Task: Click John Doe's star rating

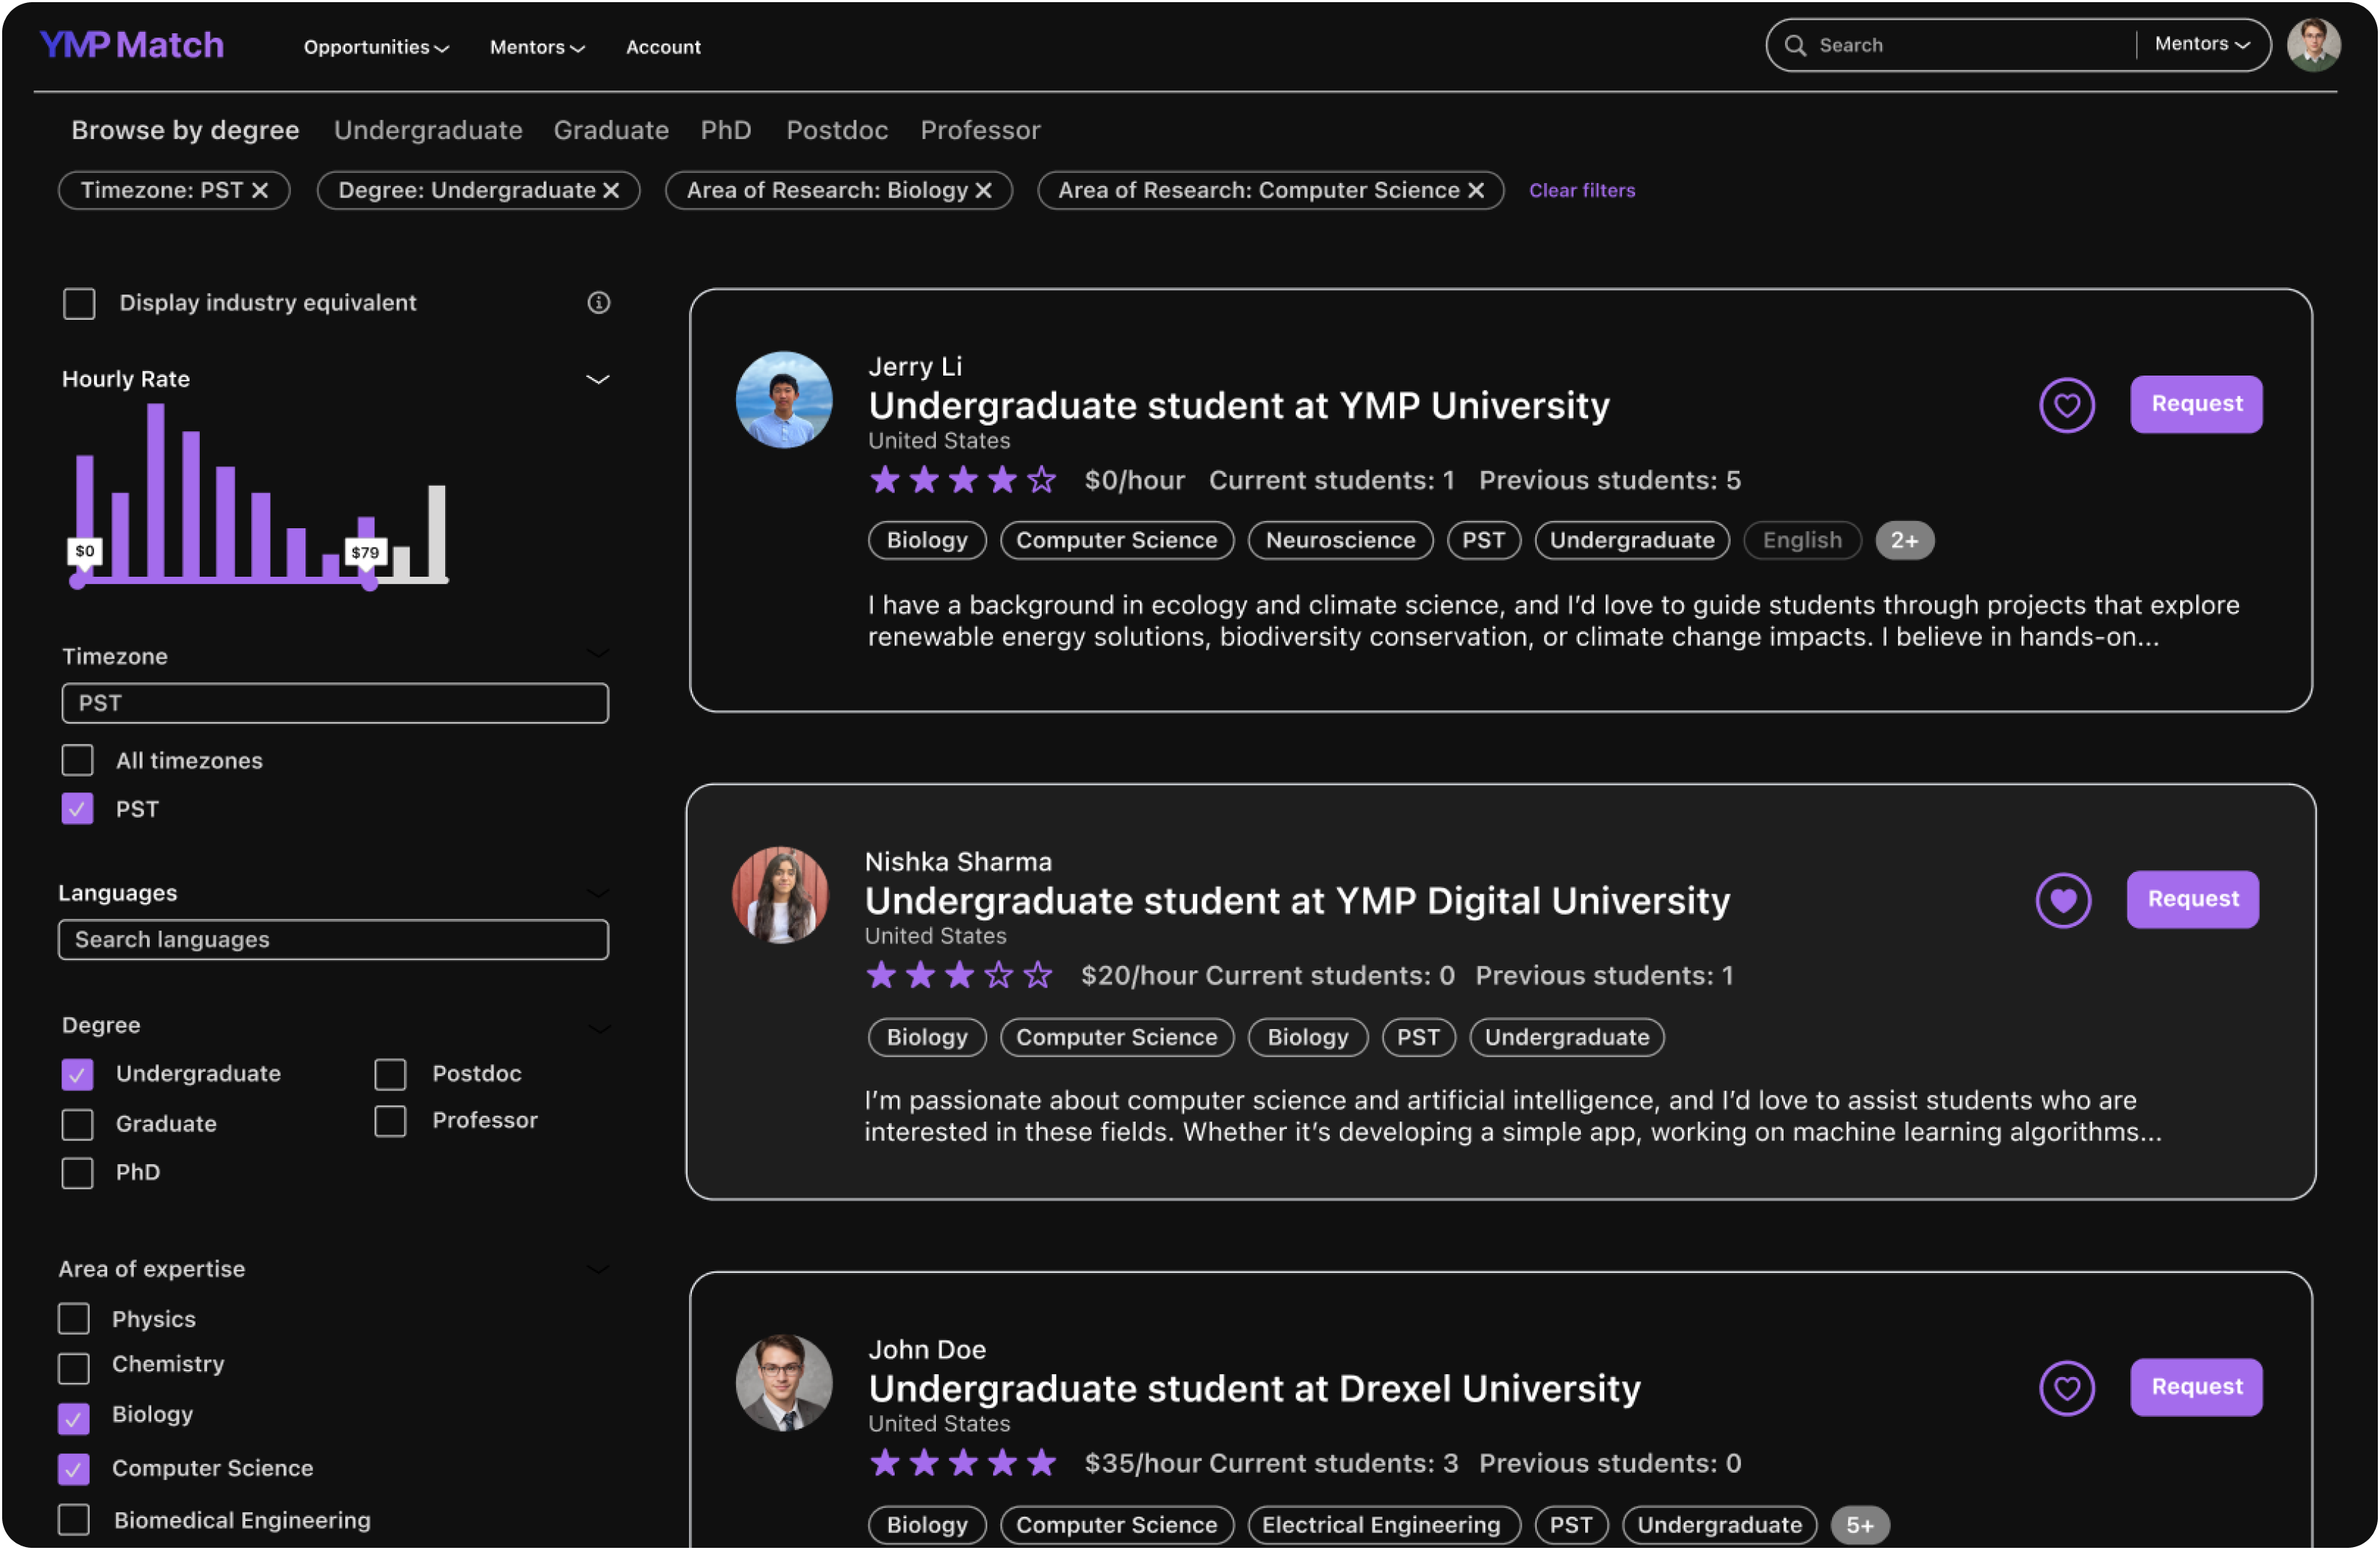Action: pyautogui.click(x=962, y=1462)
